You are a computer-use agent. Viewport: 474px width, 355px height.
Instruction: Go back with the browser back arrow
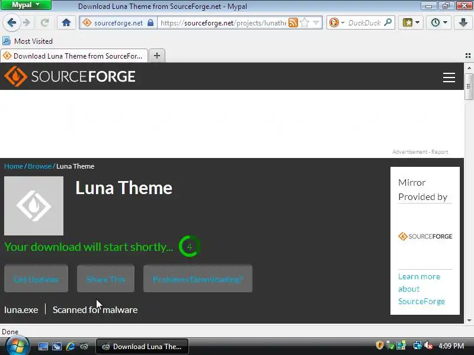(x=11, y=22)
